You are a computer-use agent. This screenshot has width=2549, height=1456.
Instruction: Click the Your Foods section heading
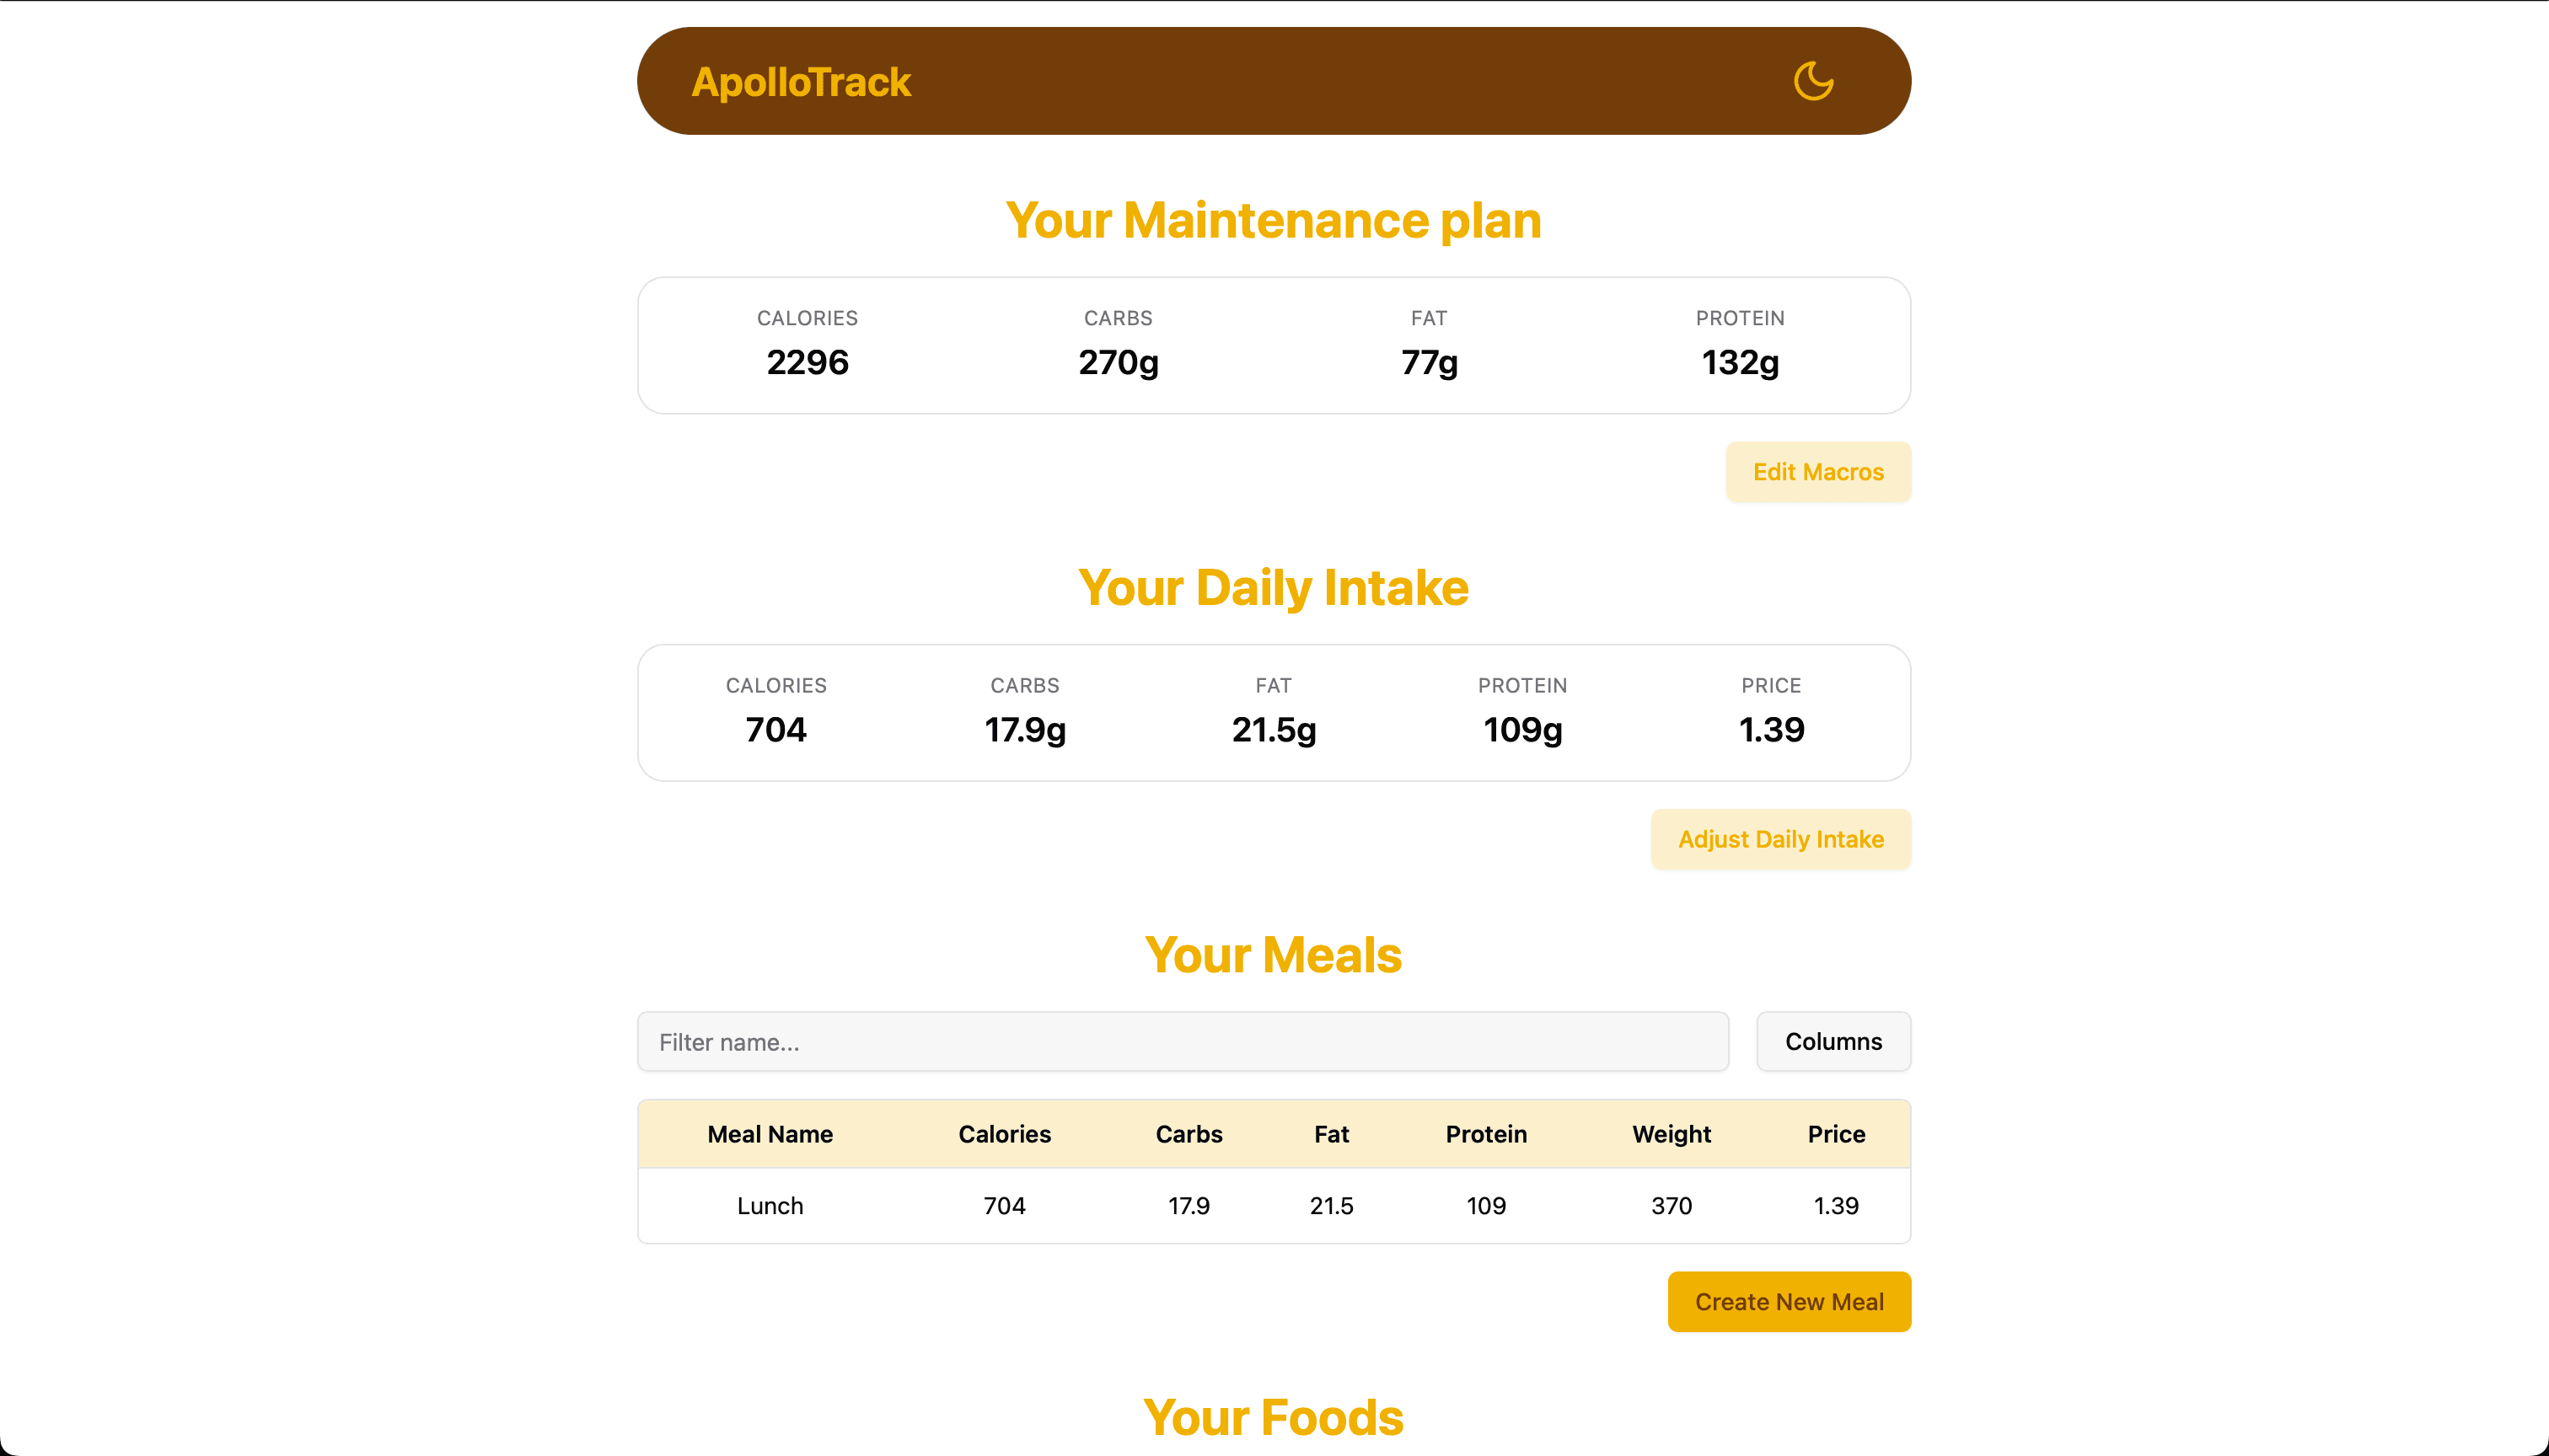[x=1273, y=1418]
